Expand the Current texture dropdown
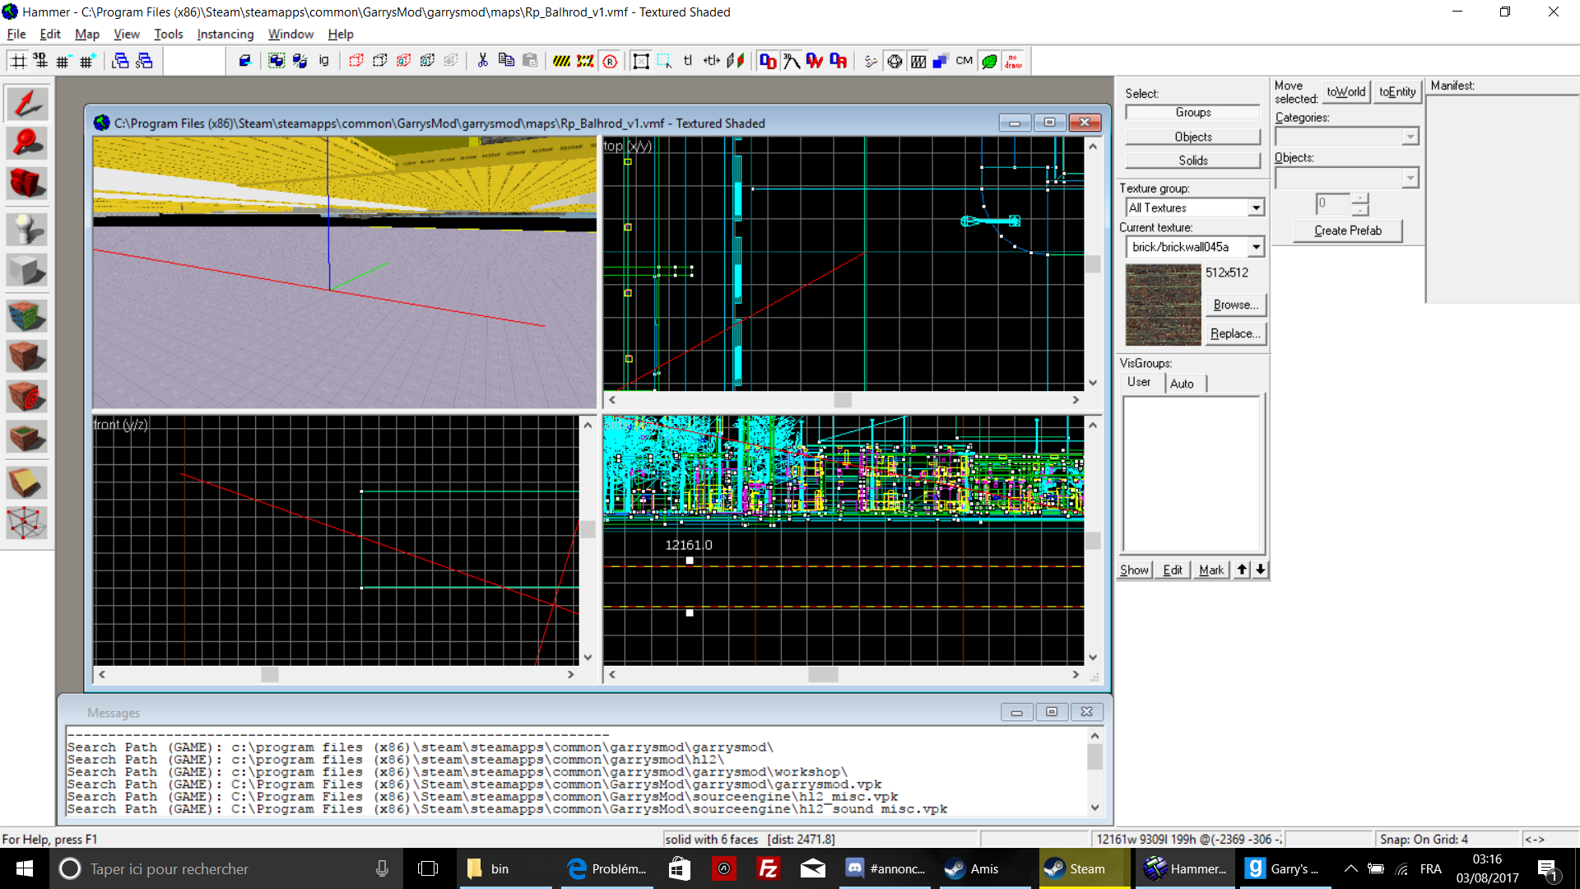 [1256, 247]
